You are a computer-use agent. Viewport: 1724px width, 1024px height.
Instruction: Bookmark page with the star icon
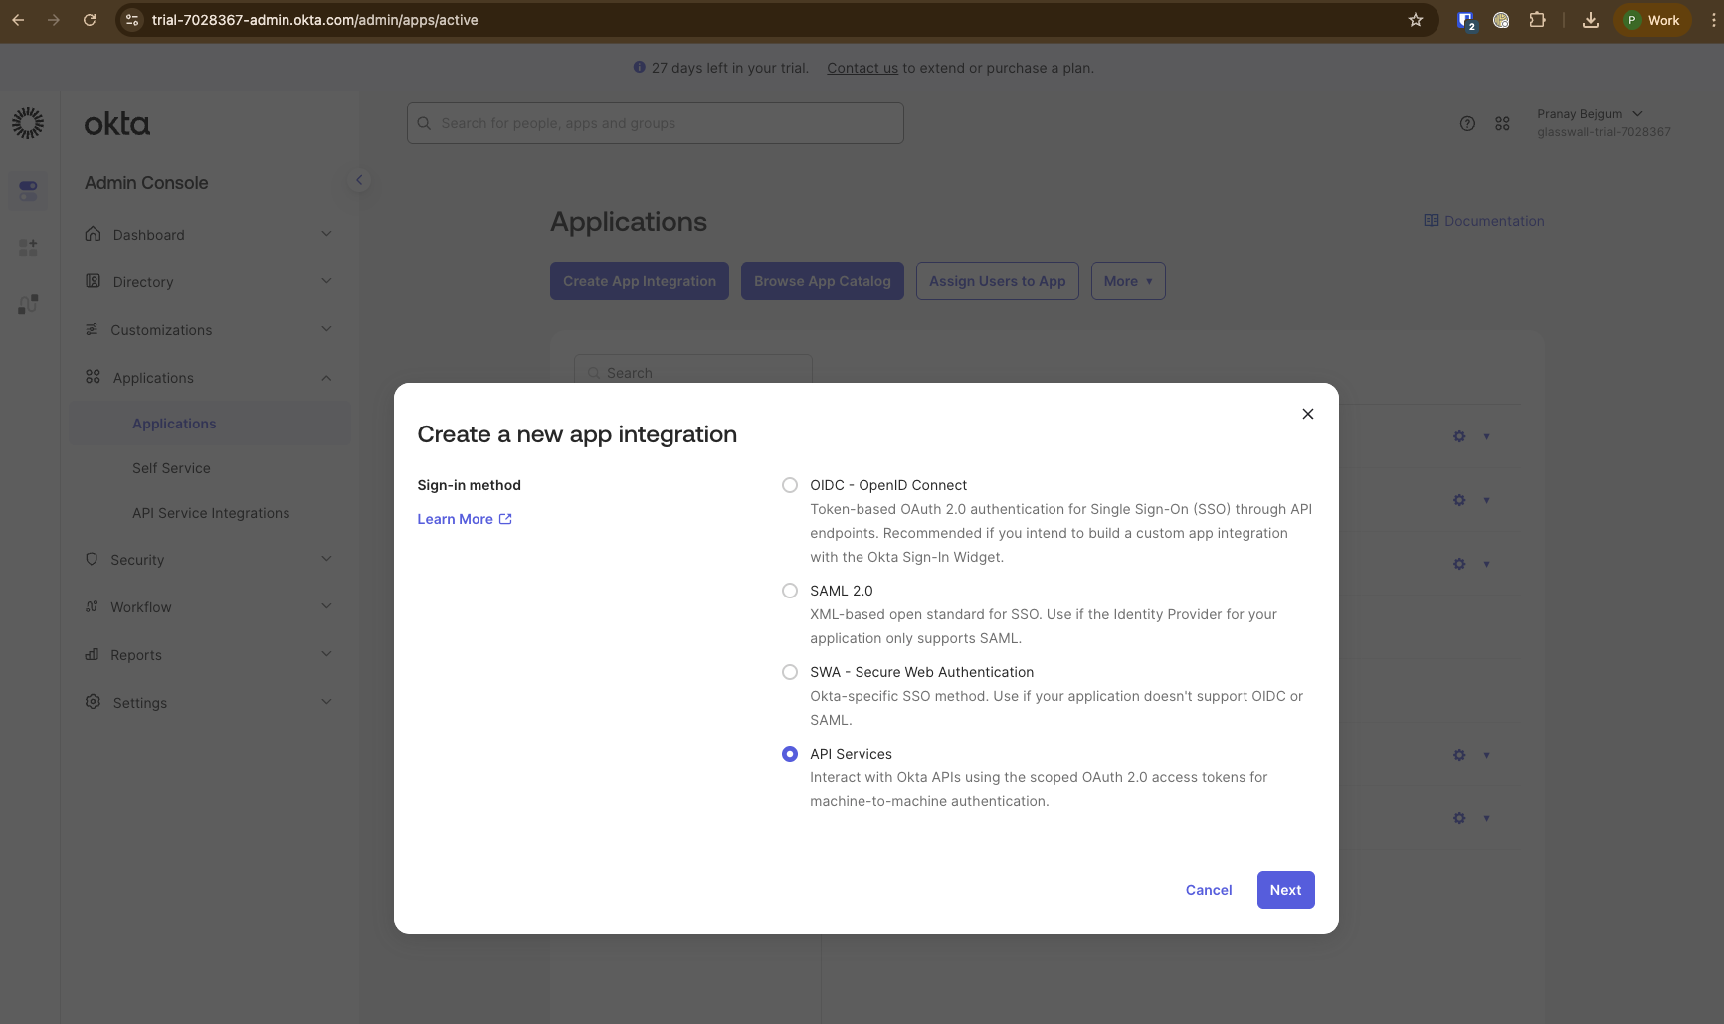point(1416,20)
